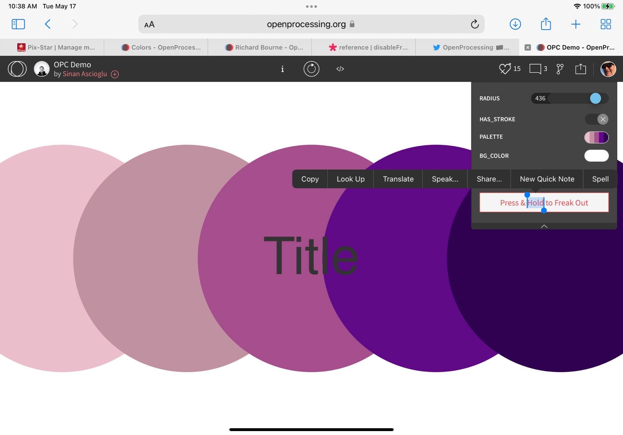Like the sketch using the heart icon

505,69
